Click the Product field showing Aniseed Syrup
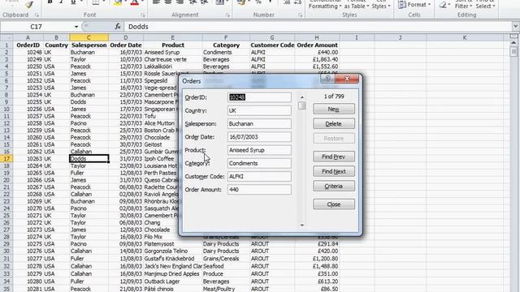Screen dimensions: 520x292 point(259,150)
